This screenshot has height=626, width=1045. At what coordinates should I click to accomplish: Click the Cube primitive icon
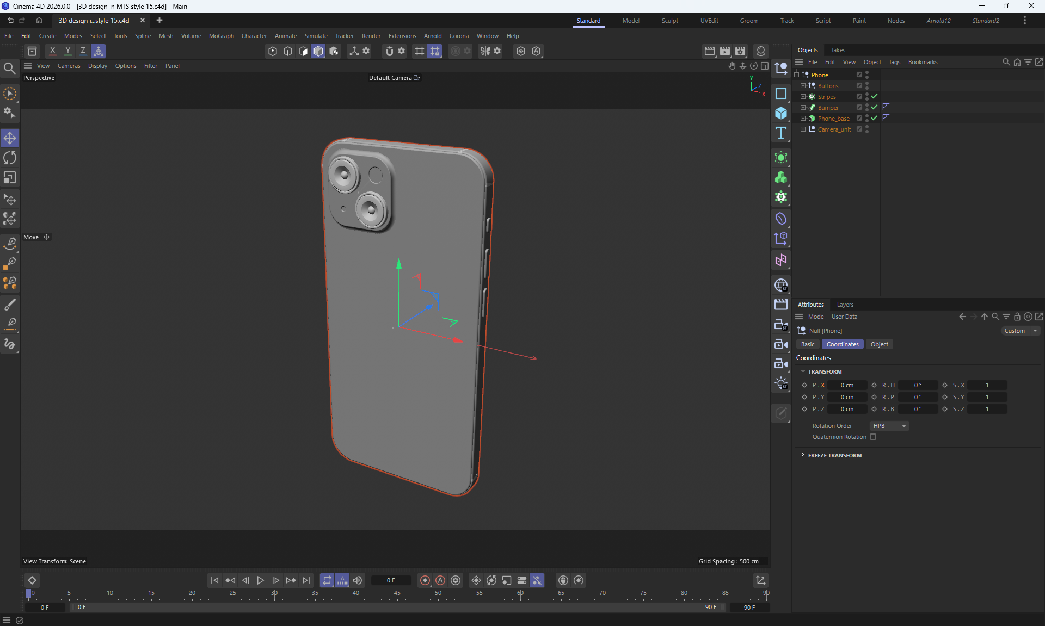[x=781, y=113]
